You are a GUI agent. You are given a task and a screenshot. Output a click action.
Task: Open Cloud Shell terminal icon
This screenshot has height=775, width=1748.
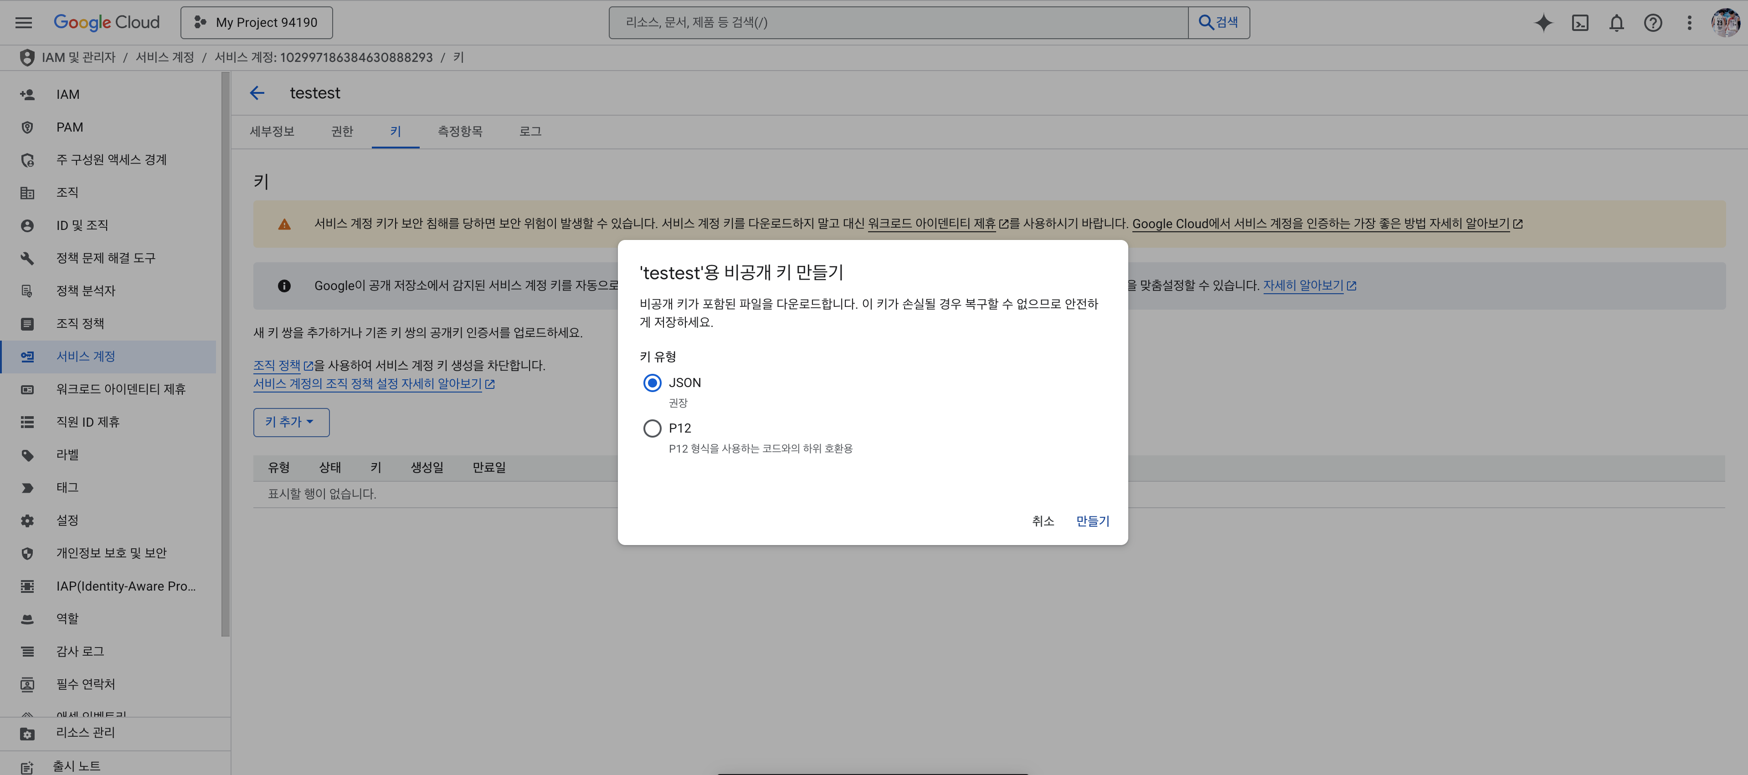[1580, 22]
